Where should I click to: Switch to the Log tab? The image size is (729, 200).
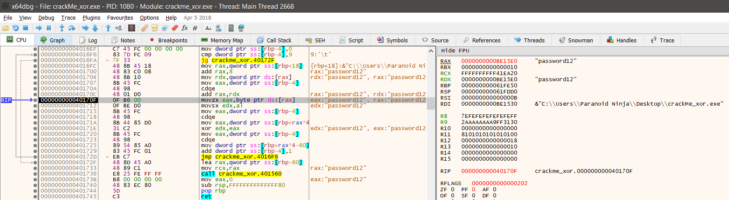pos(87,40)
